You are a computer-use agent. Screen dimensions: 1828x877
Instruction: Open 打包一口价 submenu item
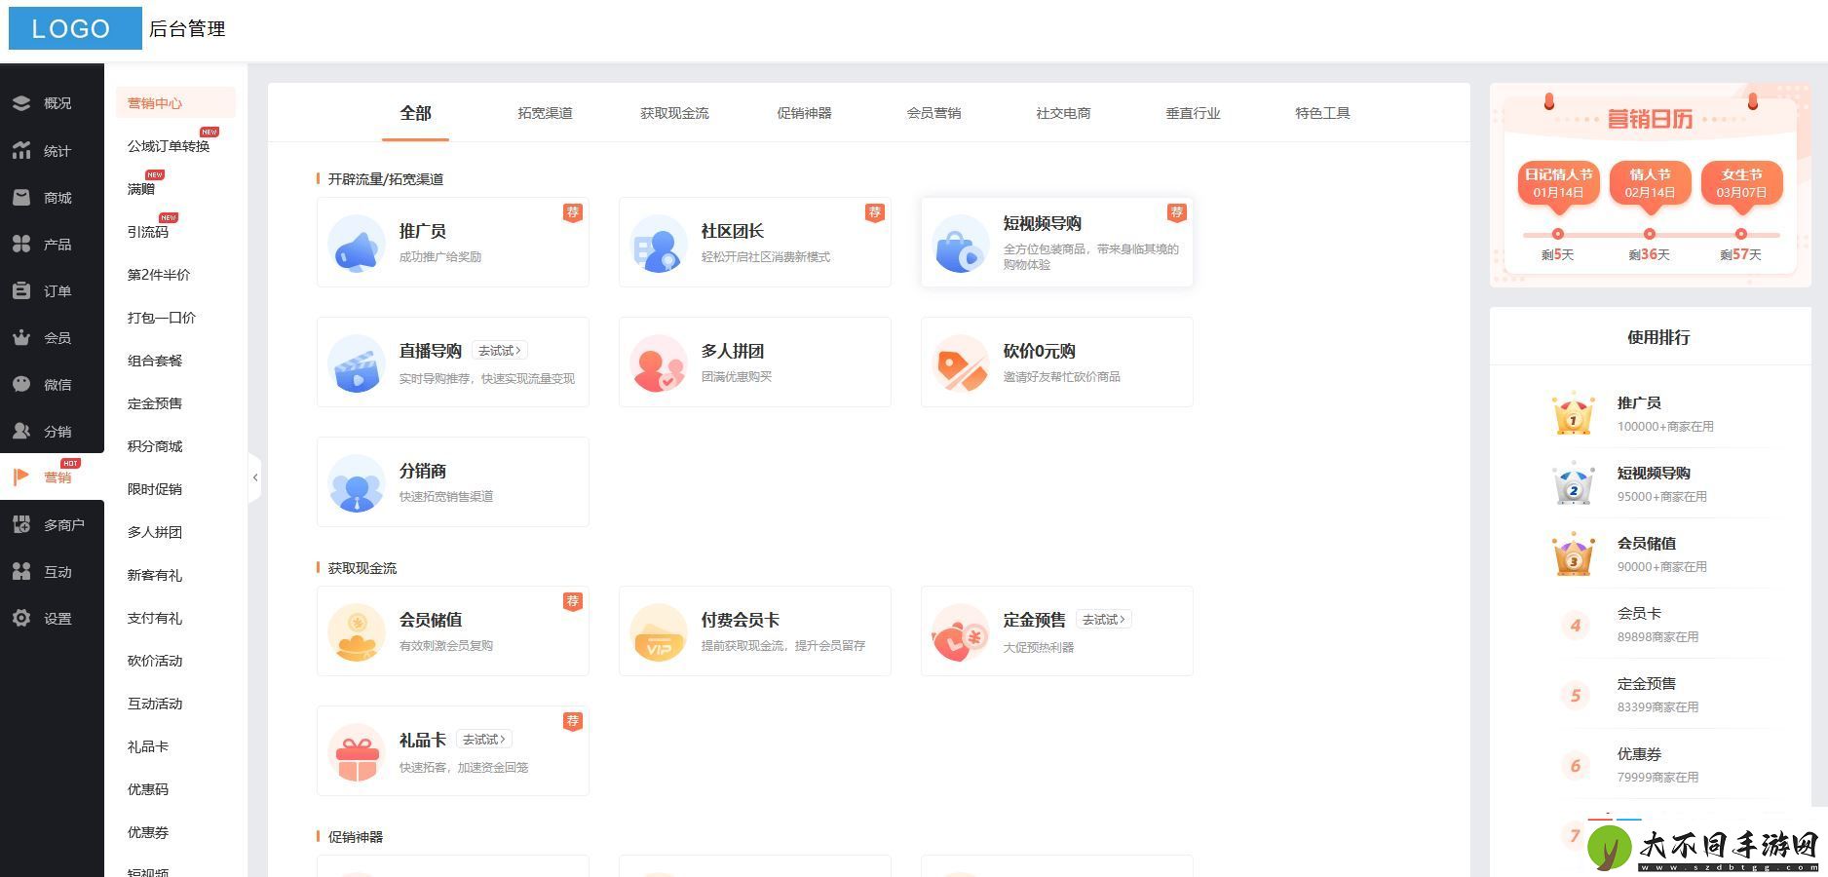pos(162,318)
